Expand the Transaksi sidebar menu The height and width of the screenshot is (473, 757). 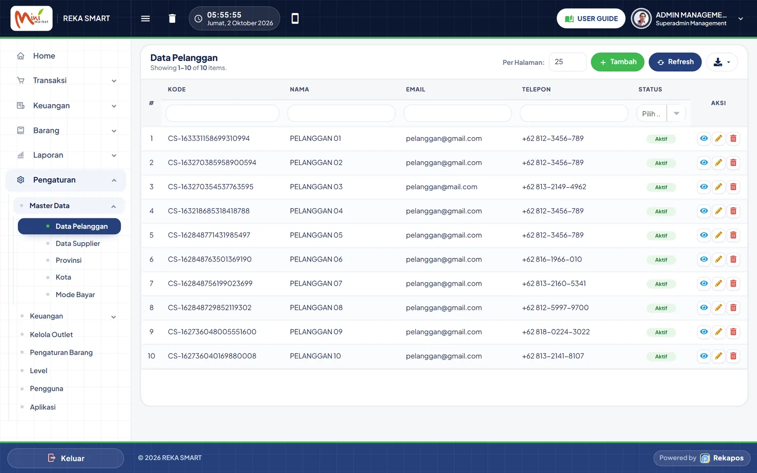(x=66, y=80)
